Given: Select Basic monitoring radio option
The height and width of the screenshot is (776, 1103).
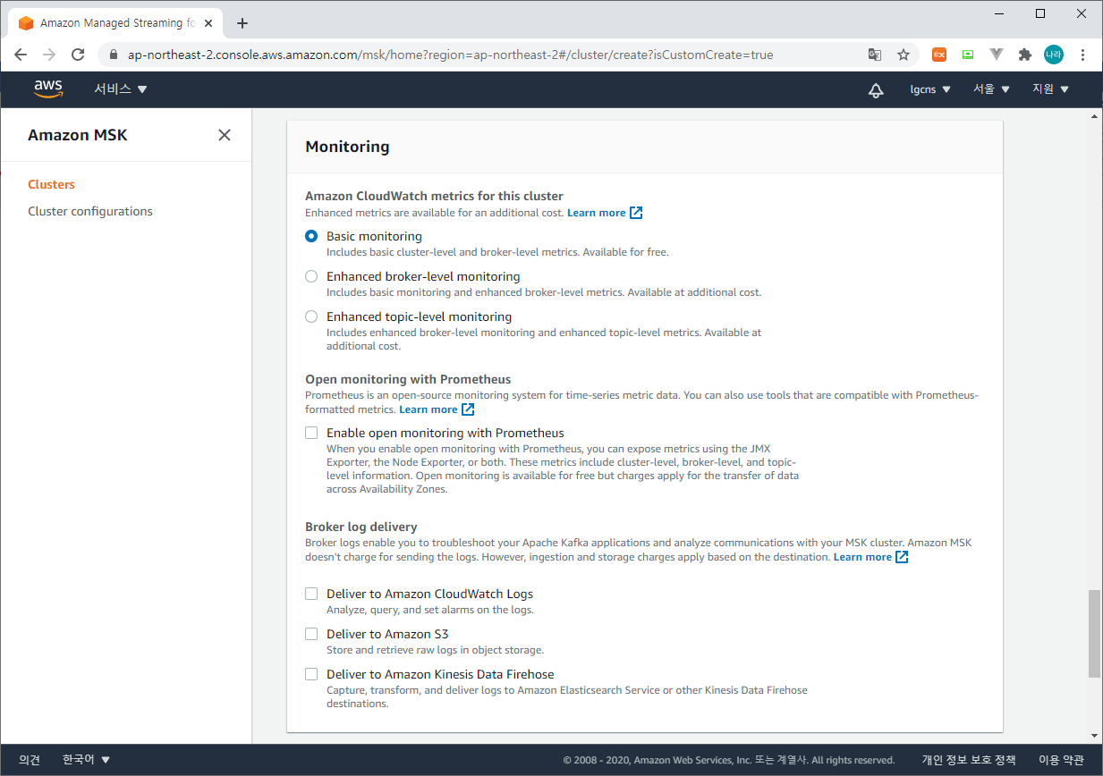Looking at the screenshot, I should 311,236.
